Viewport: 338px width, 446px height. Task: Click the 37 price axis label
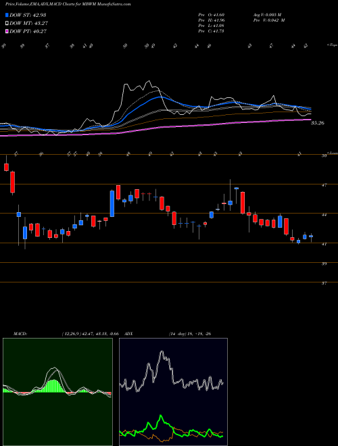(324, 283)
